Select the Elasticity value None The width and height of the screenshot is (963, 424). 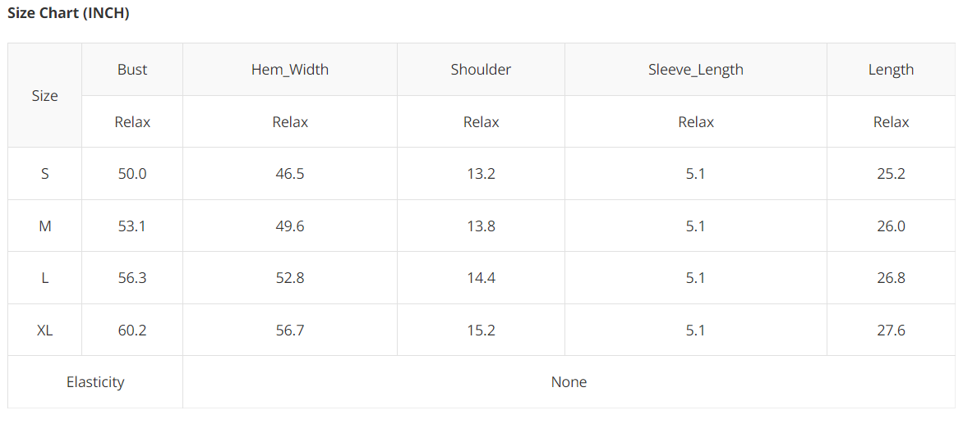click(x=569, y=382)
